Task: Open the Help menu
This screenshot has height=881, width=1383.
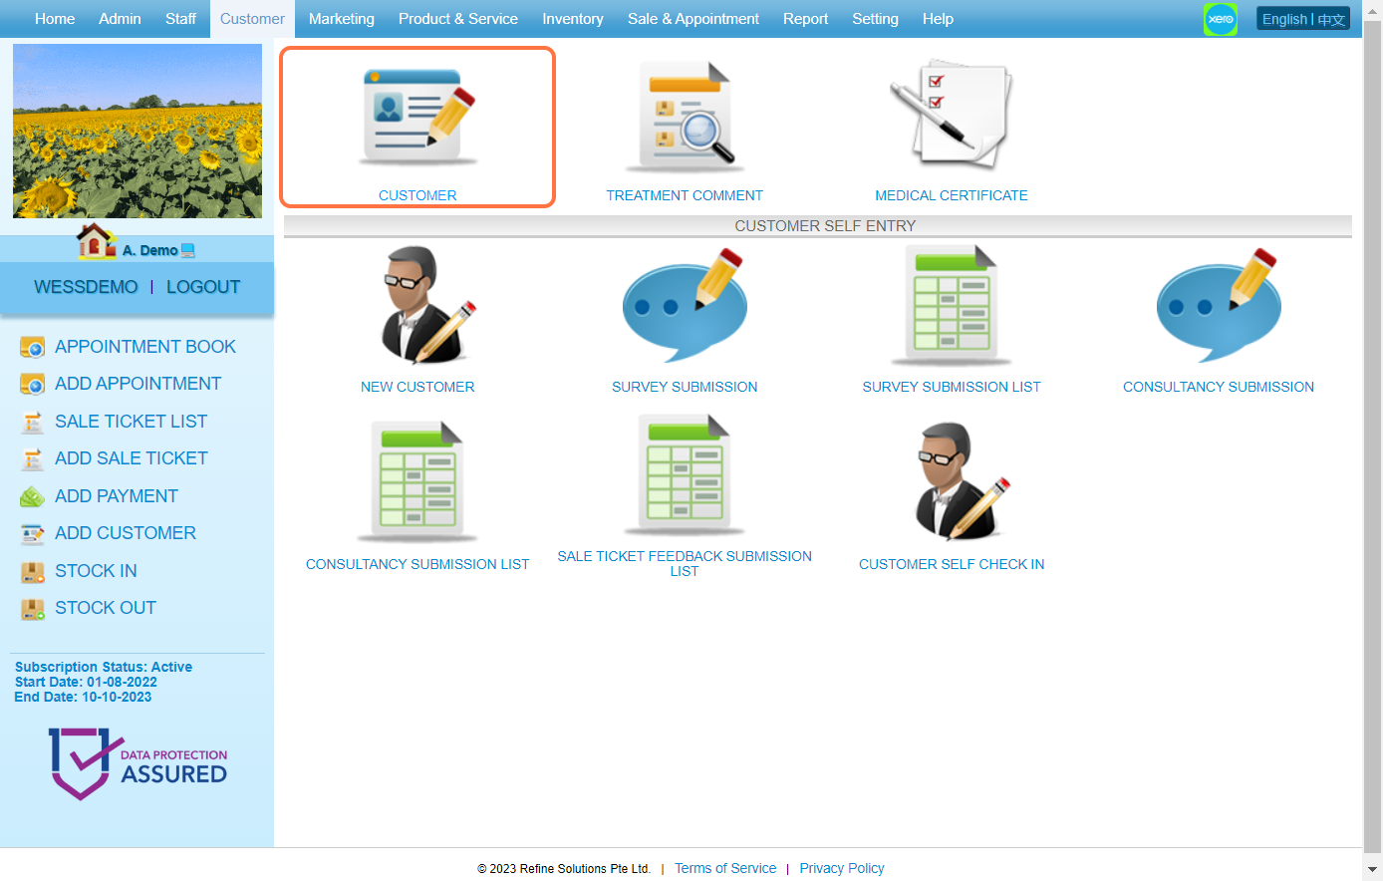Action: pos(938,19)
